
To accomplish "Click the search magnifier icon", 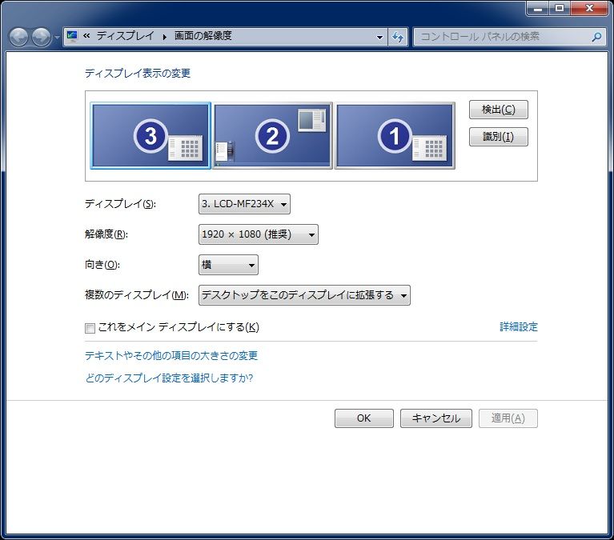I will pyautogui.click(x=596, y=37).
